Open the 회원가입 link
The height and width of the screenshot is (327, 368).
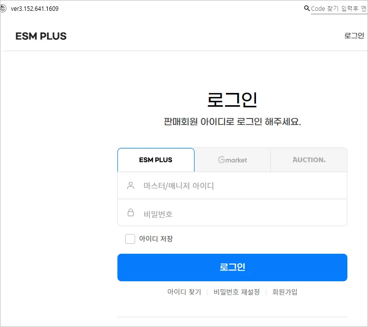[284, 292]
